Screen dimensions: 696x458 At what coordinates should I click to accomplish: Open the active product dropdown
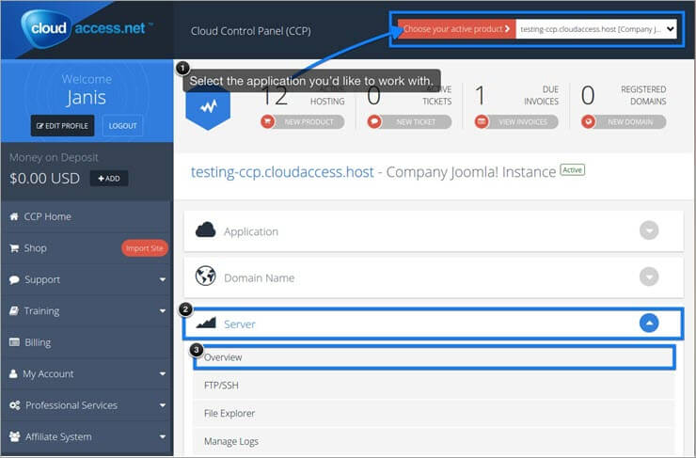(x=596, y=29)
